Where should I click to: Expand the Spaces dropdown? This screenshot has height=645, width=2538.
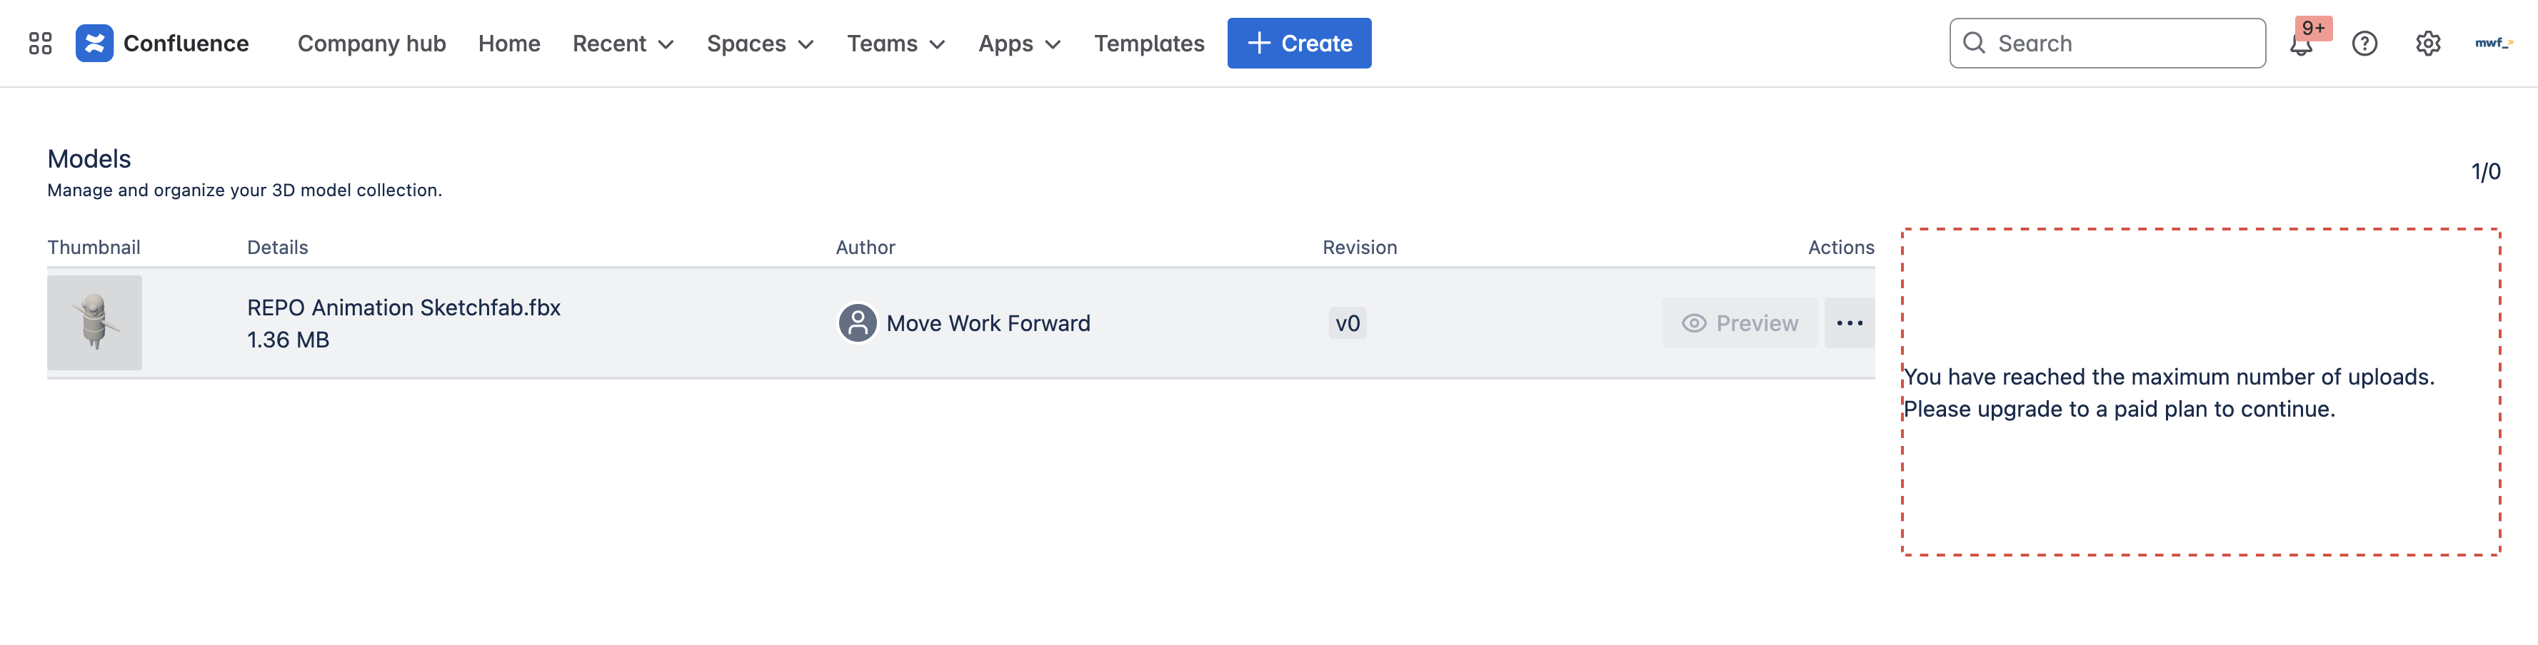[x=760, y=44]
